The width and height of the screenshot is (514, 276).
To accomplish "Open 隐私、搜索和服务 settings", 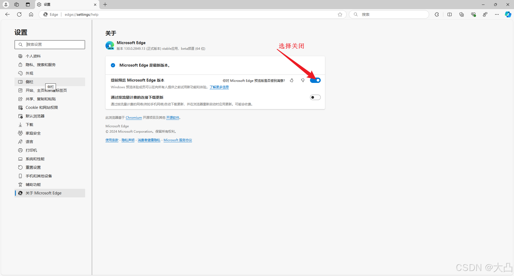I will [x=50, y=65].
